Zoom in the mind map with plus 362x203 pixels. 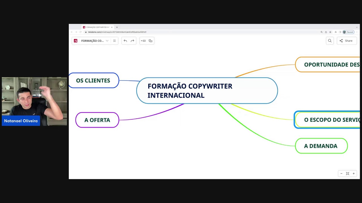(354, 174)
